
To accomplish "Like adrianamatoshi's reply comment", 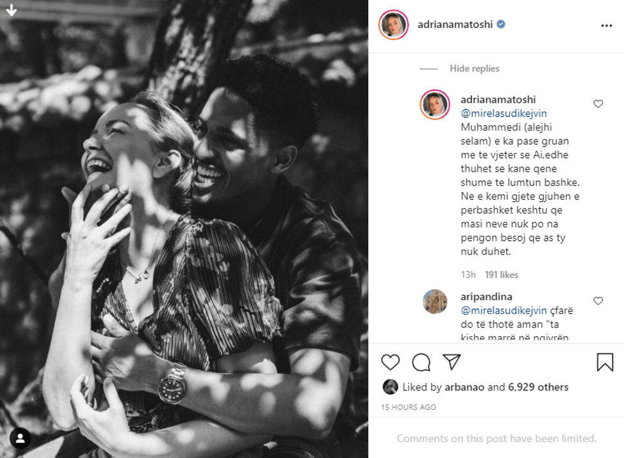I will (x=598, y=104).
